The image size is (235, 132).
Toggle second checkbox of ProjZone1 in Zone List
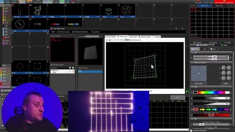tap(73, 71)
